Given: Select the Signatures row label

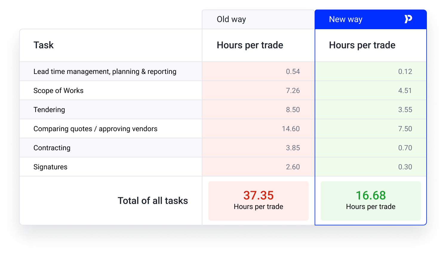Looking at the screenshot, I should click(50, 167).
